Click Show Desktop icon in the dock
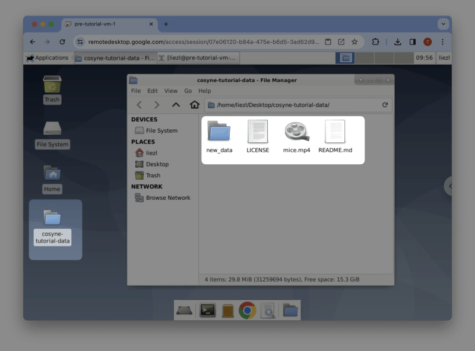 point(184,311)
